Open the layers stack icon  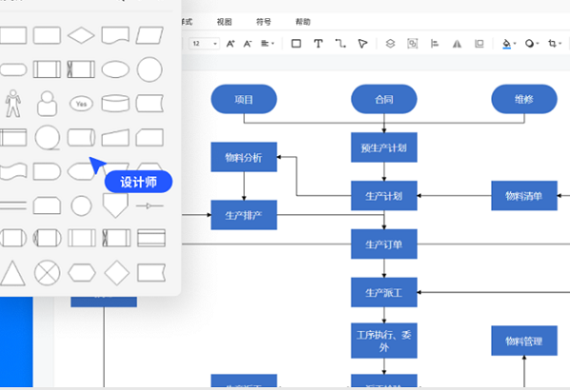click(390, 44)
